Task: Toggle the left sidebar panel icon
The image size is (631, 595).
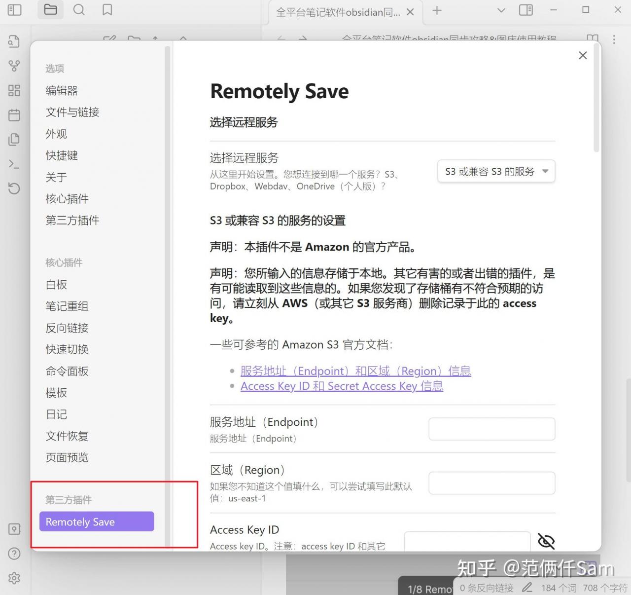Action: 15,9
